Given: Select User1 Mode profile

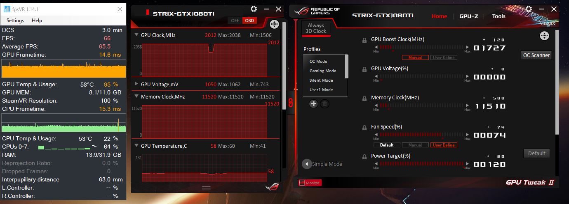Looking at the screenshot, I should [321, 90].
